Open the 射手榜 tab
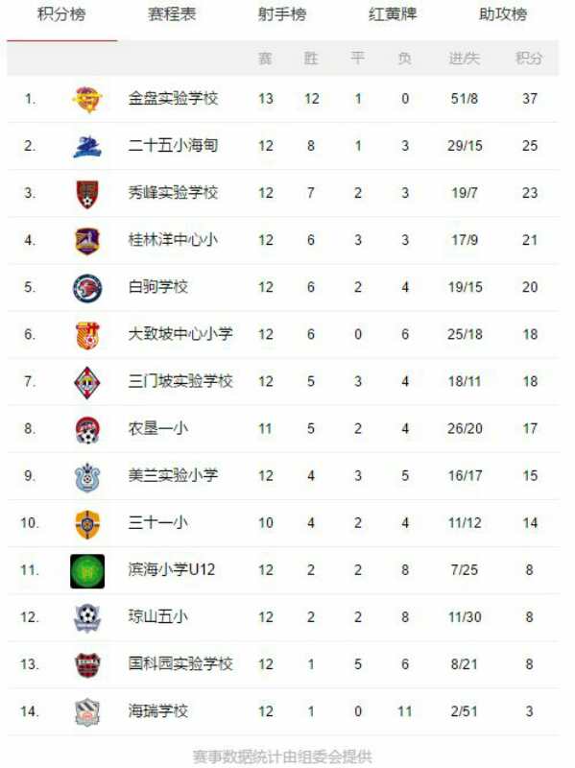The height and width of the screenshot is (768, 575). (x=282, y=14)
